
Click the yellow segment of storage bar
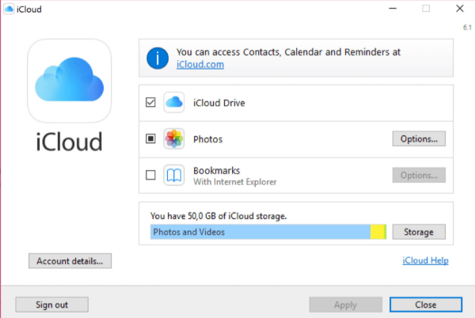[x=378, y=232]
